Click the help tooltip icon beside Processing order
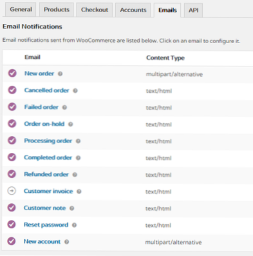This screenshot has width=253, height=256. (78, 141)
